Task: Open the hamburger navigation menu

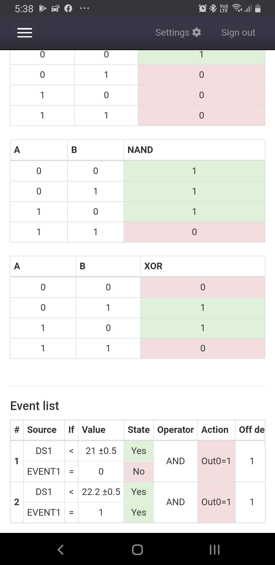Action: click(25, 33)
